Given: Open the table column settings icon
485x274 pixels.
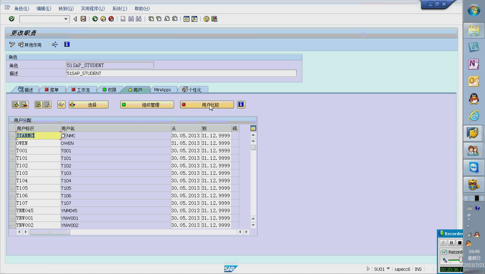Looking at the screenshot, I should coord(253,128).
